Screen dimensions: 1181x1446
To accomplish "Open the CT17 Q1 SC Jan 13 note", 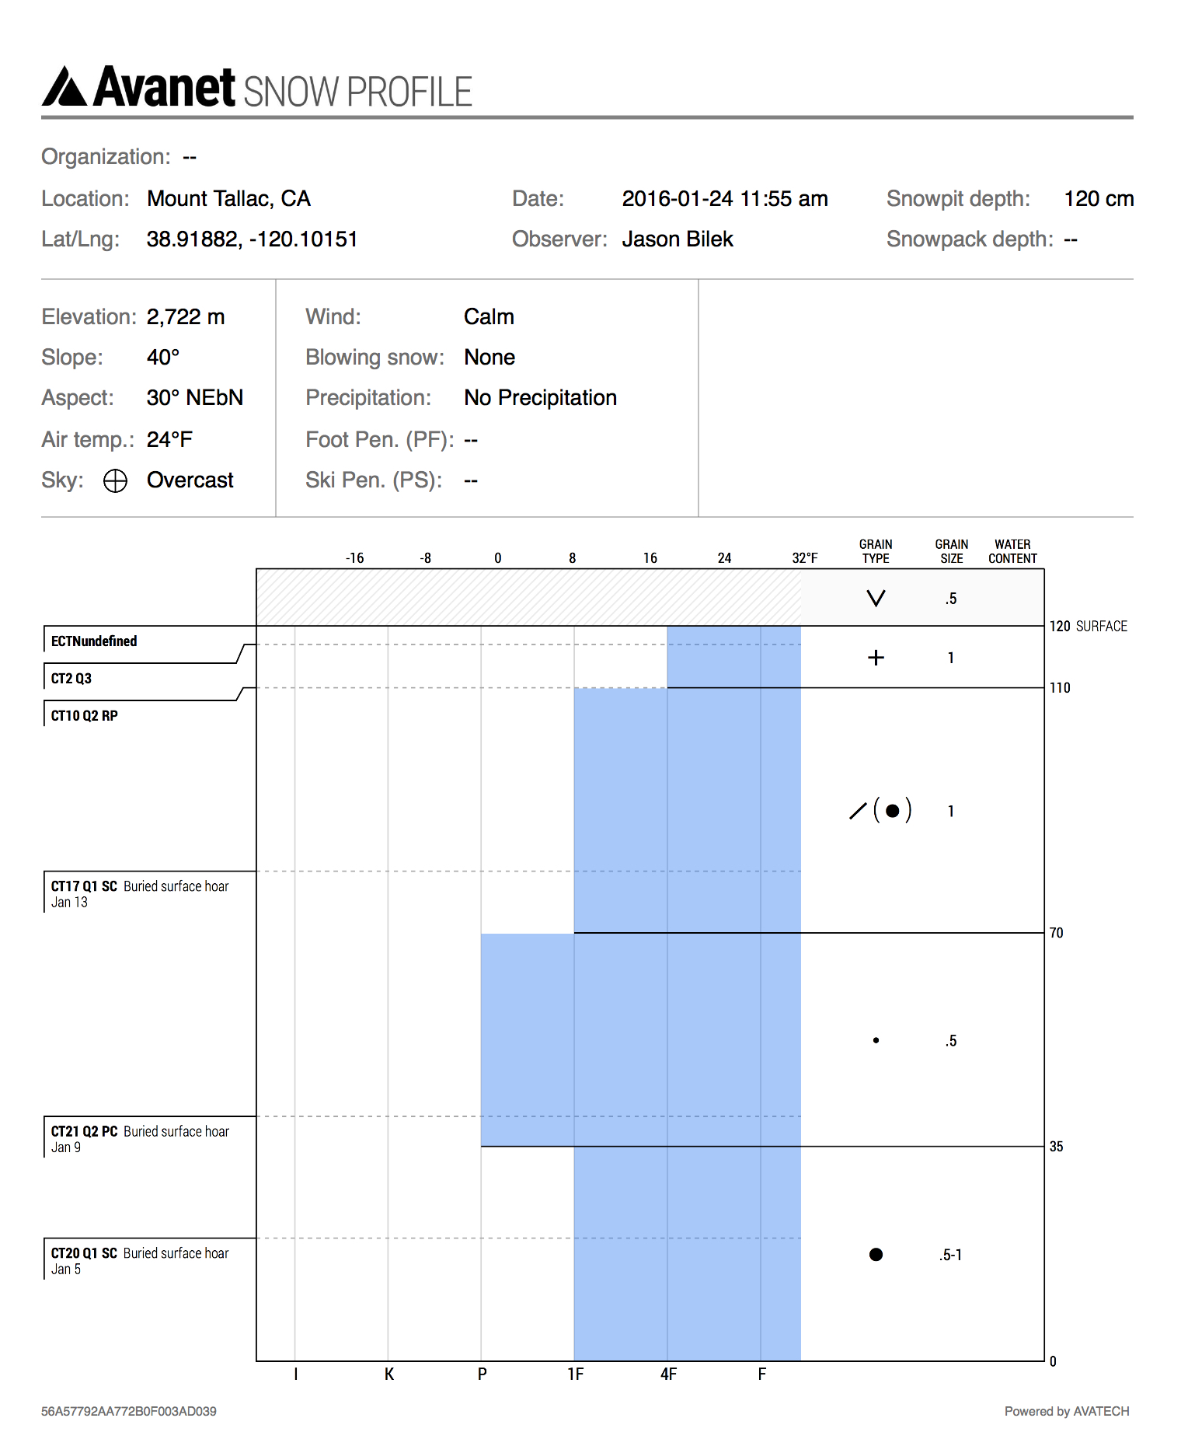I will click(x=140, y=893).
